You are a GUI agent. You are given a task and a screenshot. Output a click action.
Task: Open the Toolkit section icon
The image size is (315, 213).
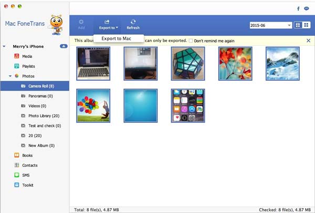pos(17,185)
